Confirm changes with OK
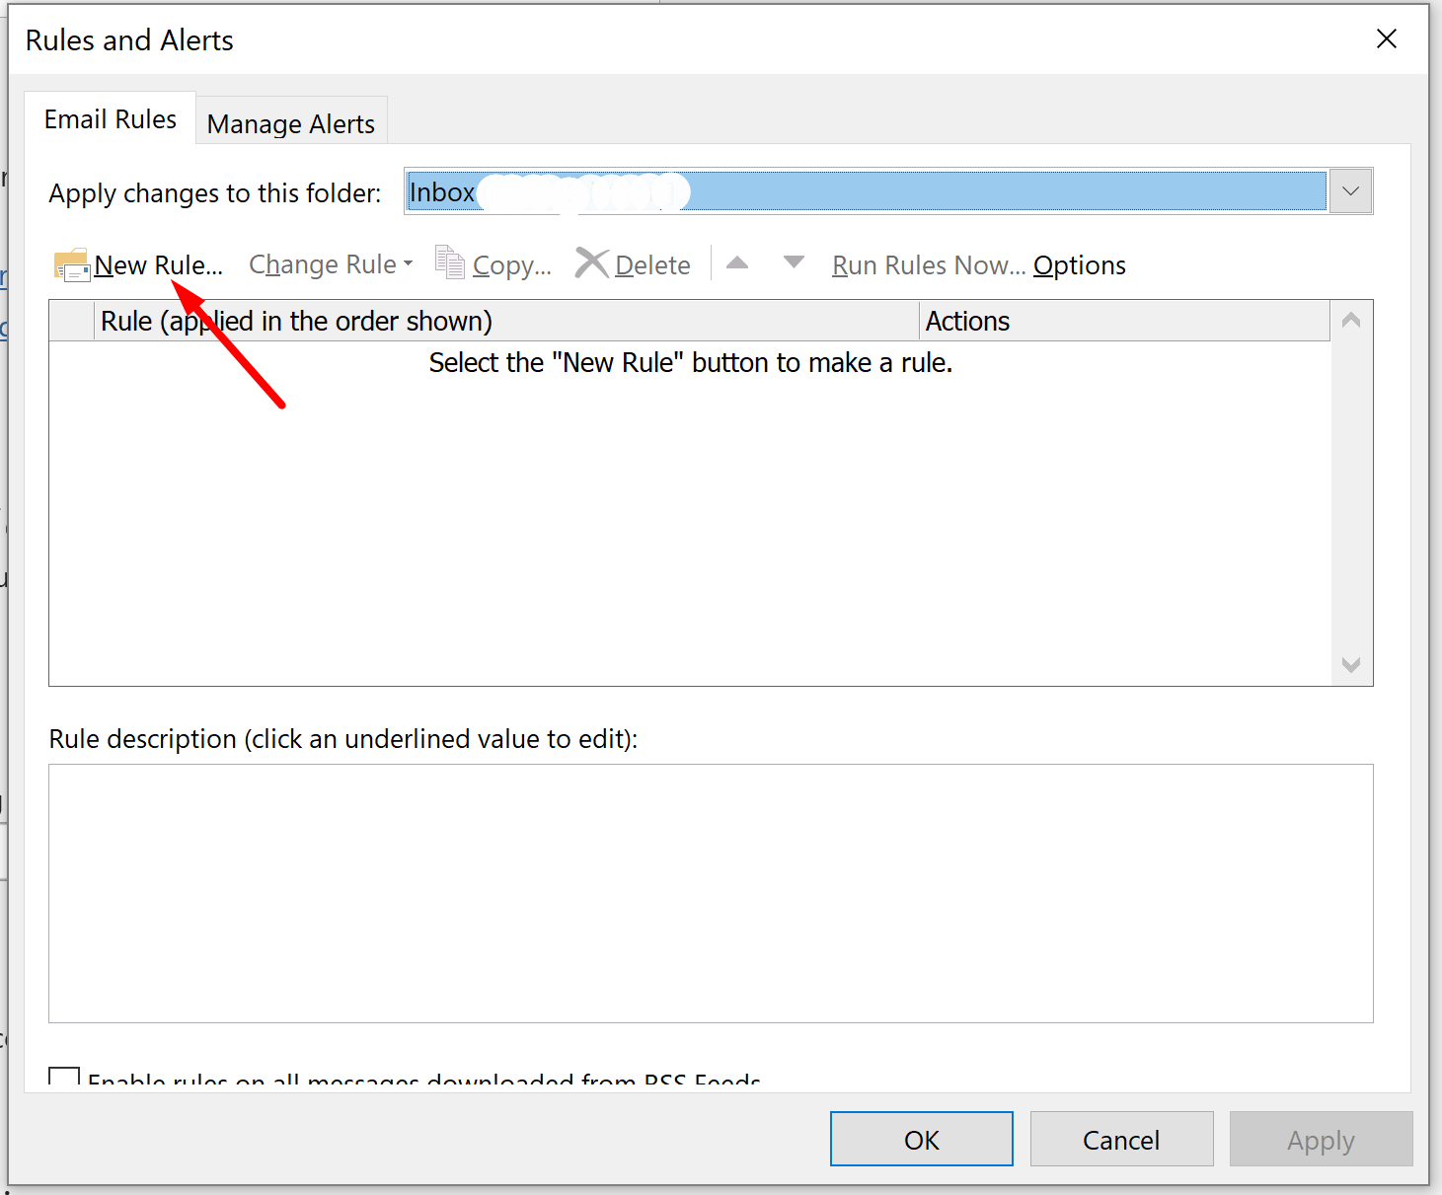 tap(920, 1139)
